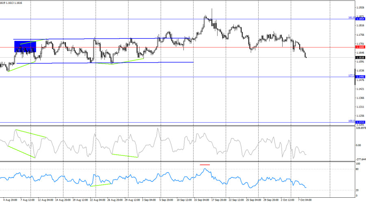Select the green trendline in the lower blue oscillator
This screenshot has width=366, height=203.
(100, 185)
